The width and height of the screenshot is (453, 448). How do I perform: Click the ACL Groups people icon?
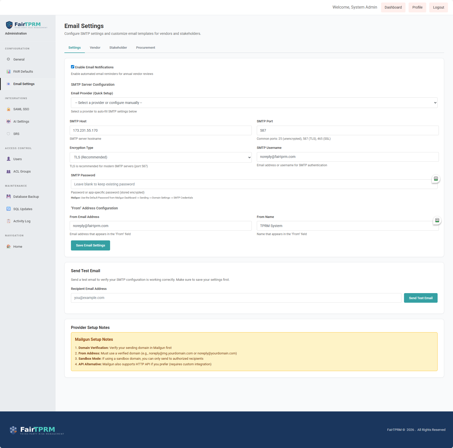click(x=8, y=172)
